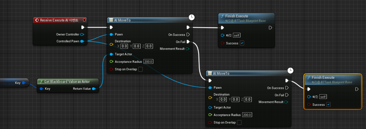Click the Return Value pin of Get Blackboard Value

[x=94, y=88]
